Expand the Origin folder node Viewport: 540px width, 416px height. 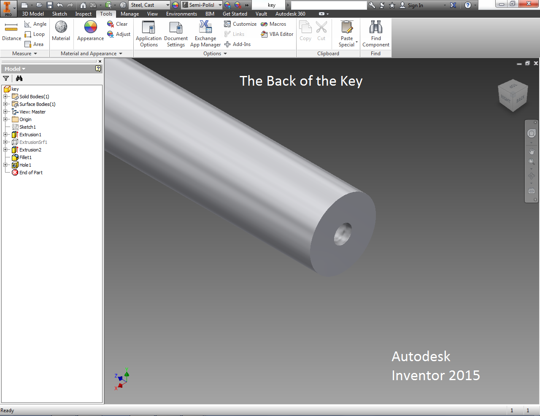(x=5, y=119)
